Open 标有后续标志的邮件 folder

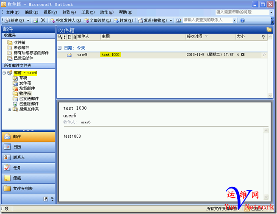coord(31,53)
